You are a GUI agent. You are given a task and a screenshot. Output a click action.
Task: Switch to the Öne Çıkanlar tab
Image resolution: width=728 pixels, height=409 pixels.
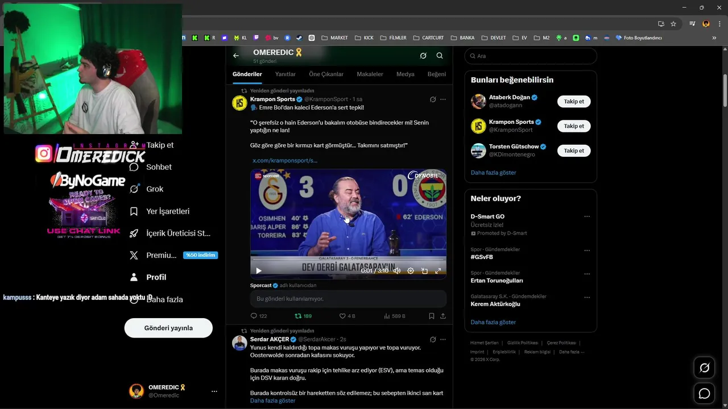pos(326,74)
